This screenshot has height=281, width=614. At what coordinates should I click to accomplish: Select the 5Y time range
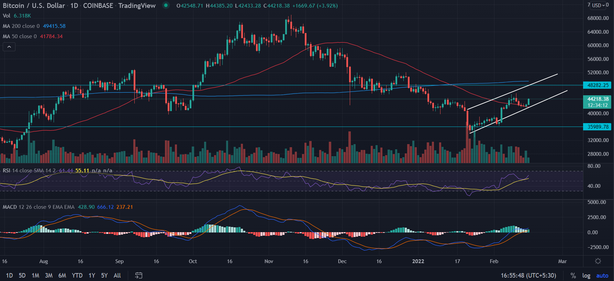point(104,275)
